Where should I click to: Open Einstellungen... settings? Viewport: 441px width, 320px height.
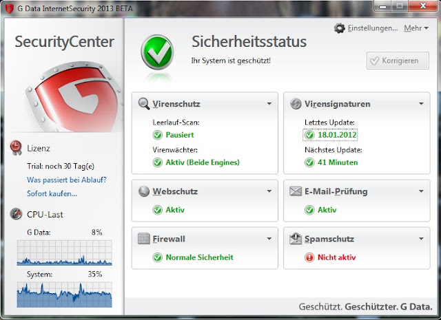[x=373, y=28]
